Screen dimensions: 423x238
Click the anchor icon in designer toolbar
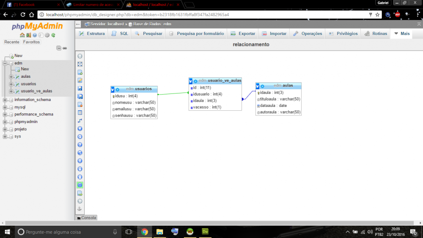point(80,209)
